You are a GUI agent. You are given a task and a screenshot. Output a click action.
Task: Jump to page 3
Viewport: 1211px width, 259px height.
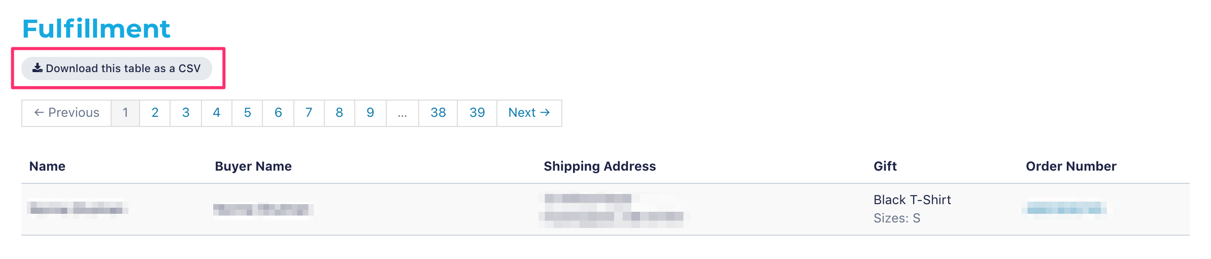pyautogui.click(x=186, y=113)
